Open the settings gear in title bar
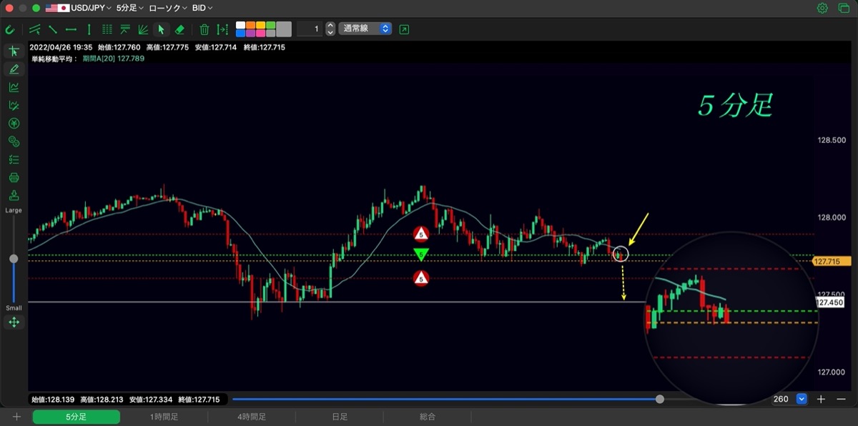Image resolution: width=858 pixels, height=426 pixels. click(822, 9)
